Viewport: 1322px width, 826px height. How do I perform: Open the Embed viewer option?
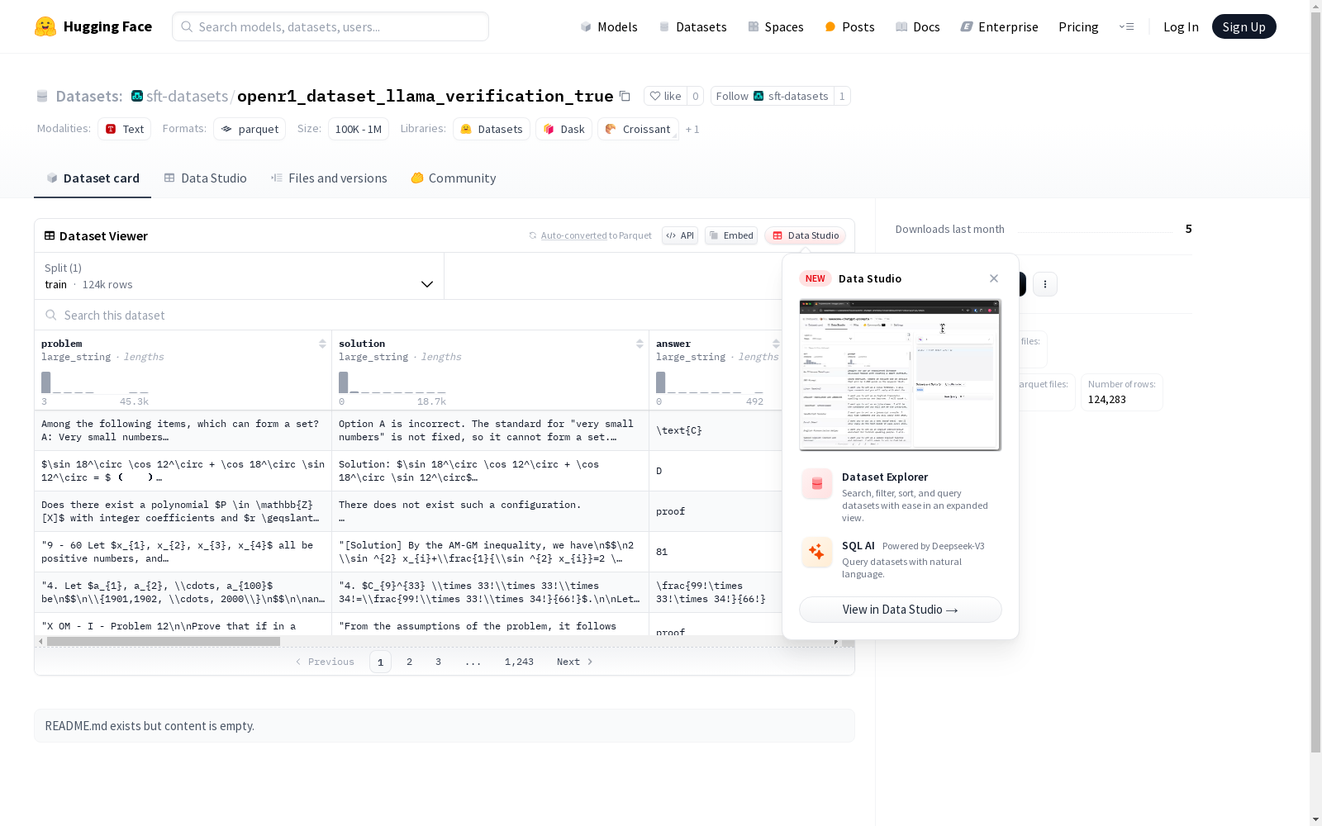[731, 235]
